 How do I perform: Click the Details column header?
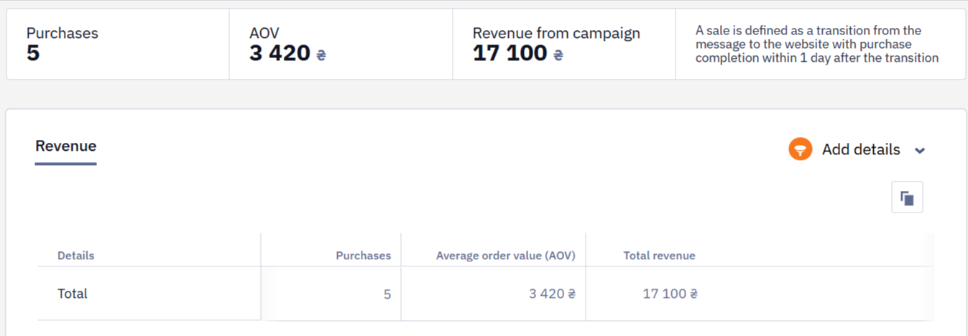coord(75,256)
